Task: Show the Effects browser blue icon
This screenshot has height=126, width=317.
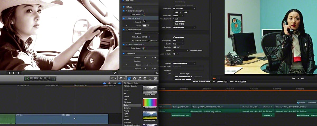Action: [129, 78]
